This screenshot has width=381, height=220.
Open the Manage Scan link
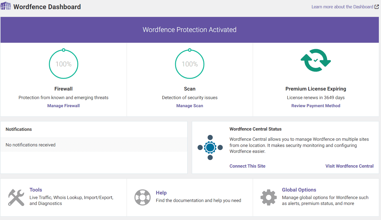pyautogui.click(x=190, y=106)
